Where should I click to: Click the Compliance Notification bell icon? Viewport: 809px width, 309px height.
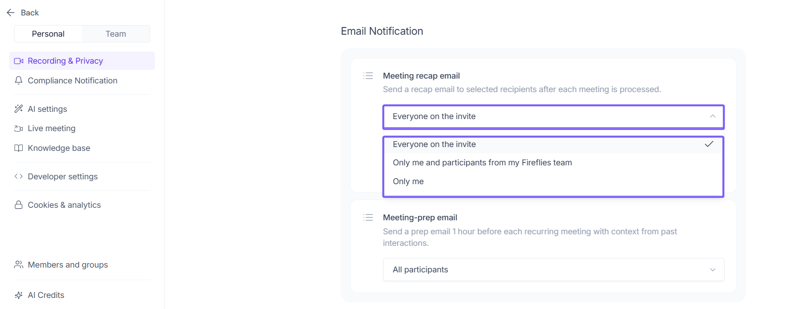[x=19, y=81]
